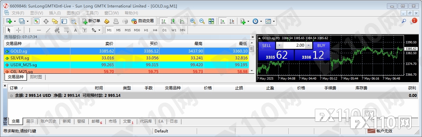Switch chart to bar chart type
Viewport: 422px width, 137px height.
point(164,21)
